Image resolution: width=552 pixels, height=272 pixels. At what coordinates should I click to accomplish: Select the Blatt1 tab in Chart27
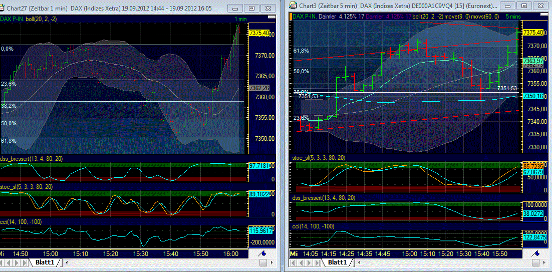(45, 262)
